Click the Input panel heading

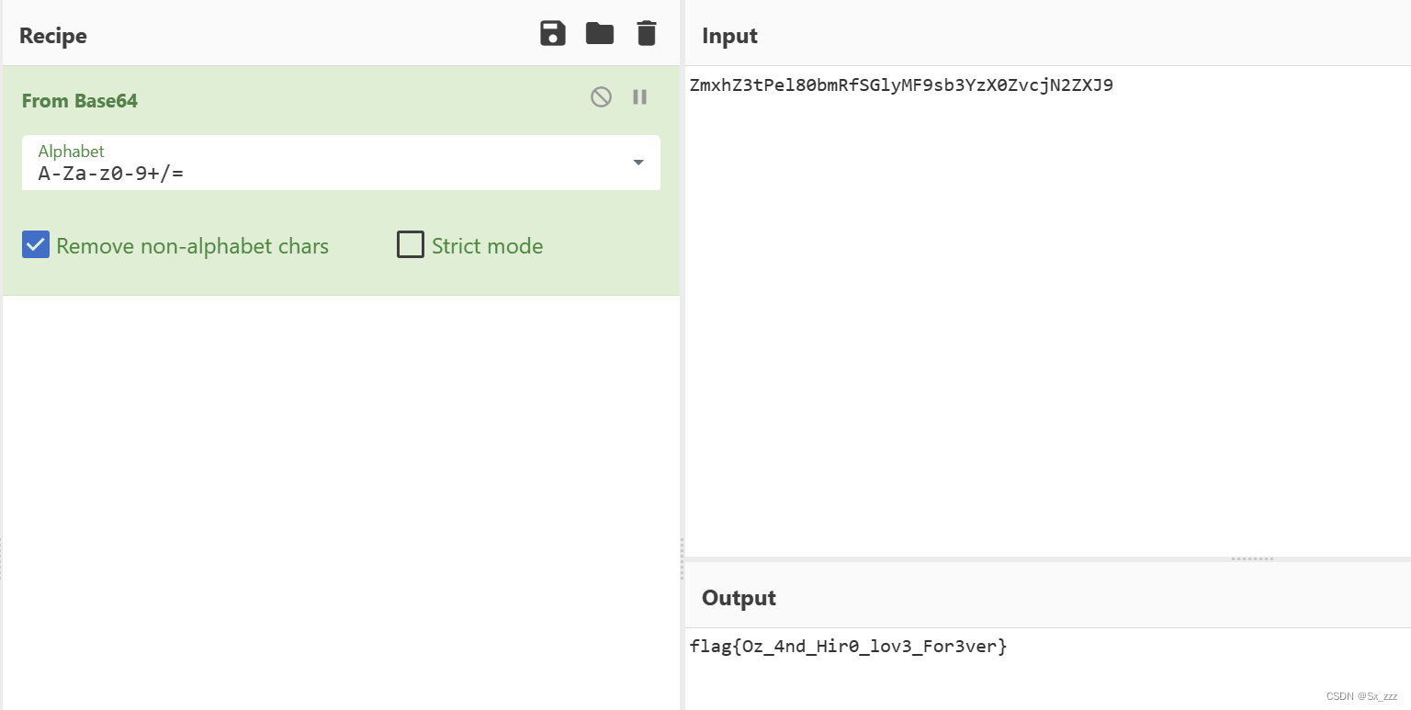729,36
